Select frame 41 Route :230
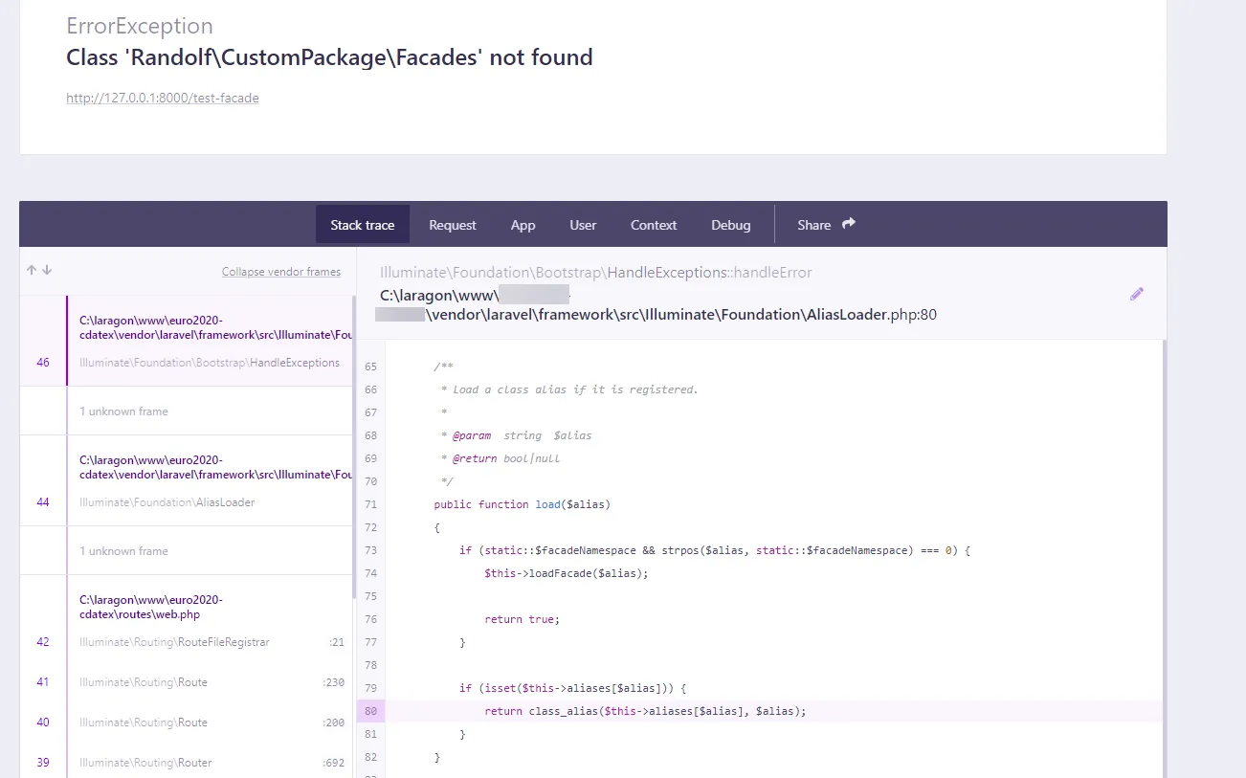 coord(187,682)
